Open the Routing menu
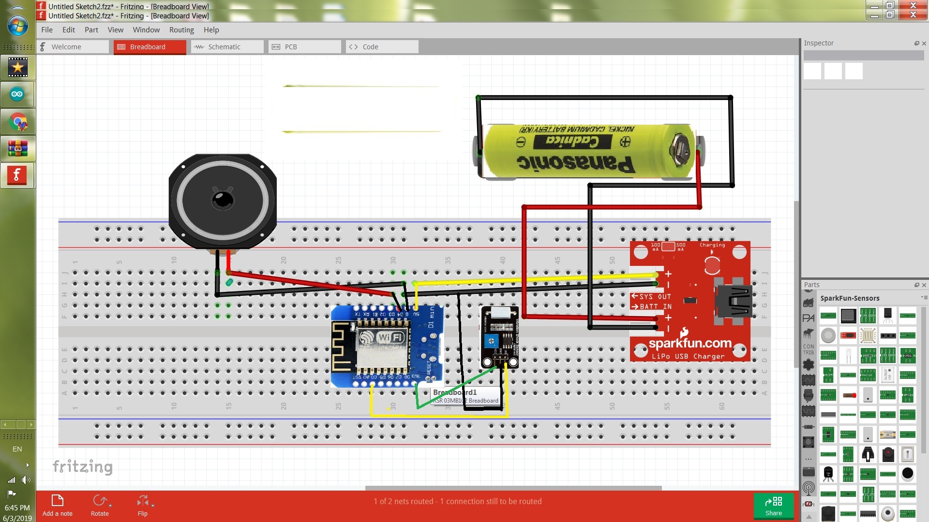 click(x=181, y=29)
